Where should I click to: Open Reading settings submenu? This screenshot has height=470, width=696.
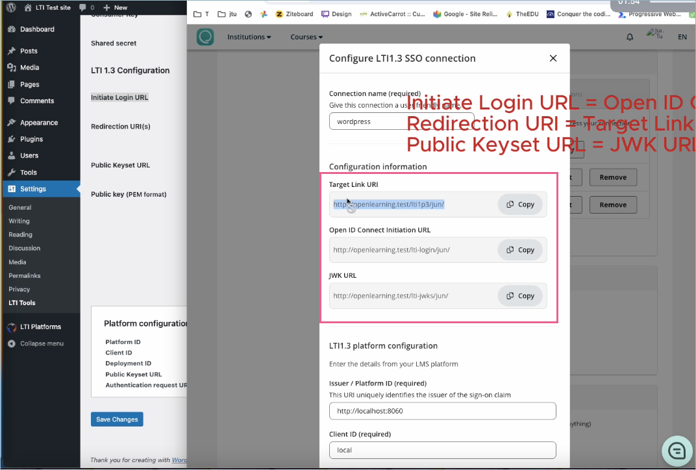pyautogui.click(x=20, y=234)
